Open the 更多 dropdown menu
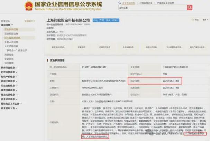210x141 pixels. point(205,20)
